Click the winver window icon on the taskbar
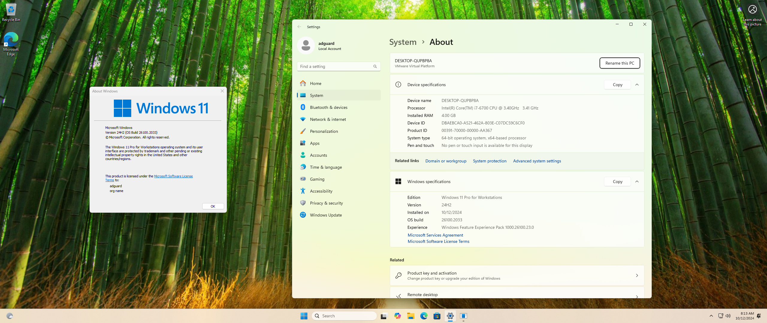This screenshot has height=323, width=767. (x=463, y=316)
